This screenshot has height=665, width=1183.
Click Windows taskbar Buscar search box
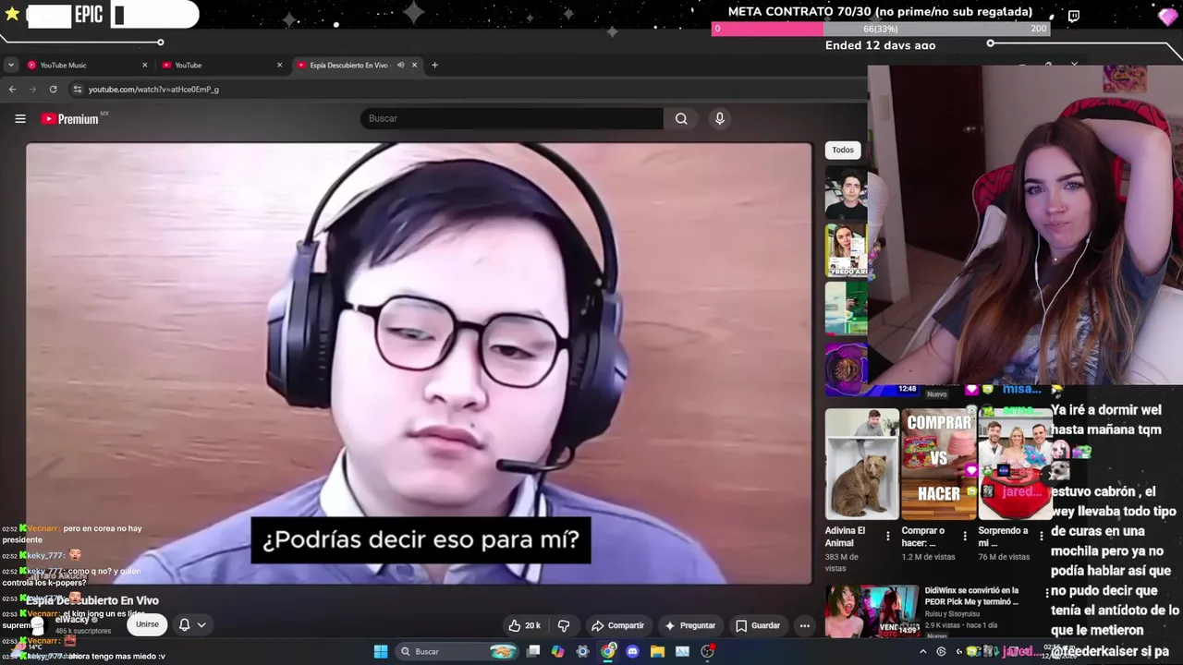coord(457,651)
